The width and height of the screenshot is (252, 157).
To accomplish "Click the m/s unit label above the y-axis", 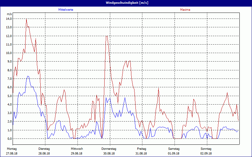I will tap(9, 14).
